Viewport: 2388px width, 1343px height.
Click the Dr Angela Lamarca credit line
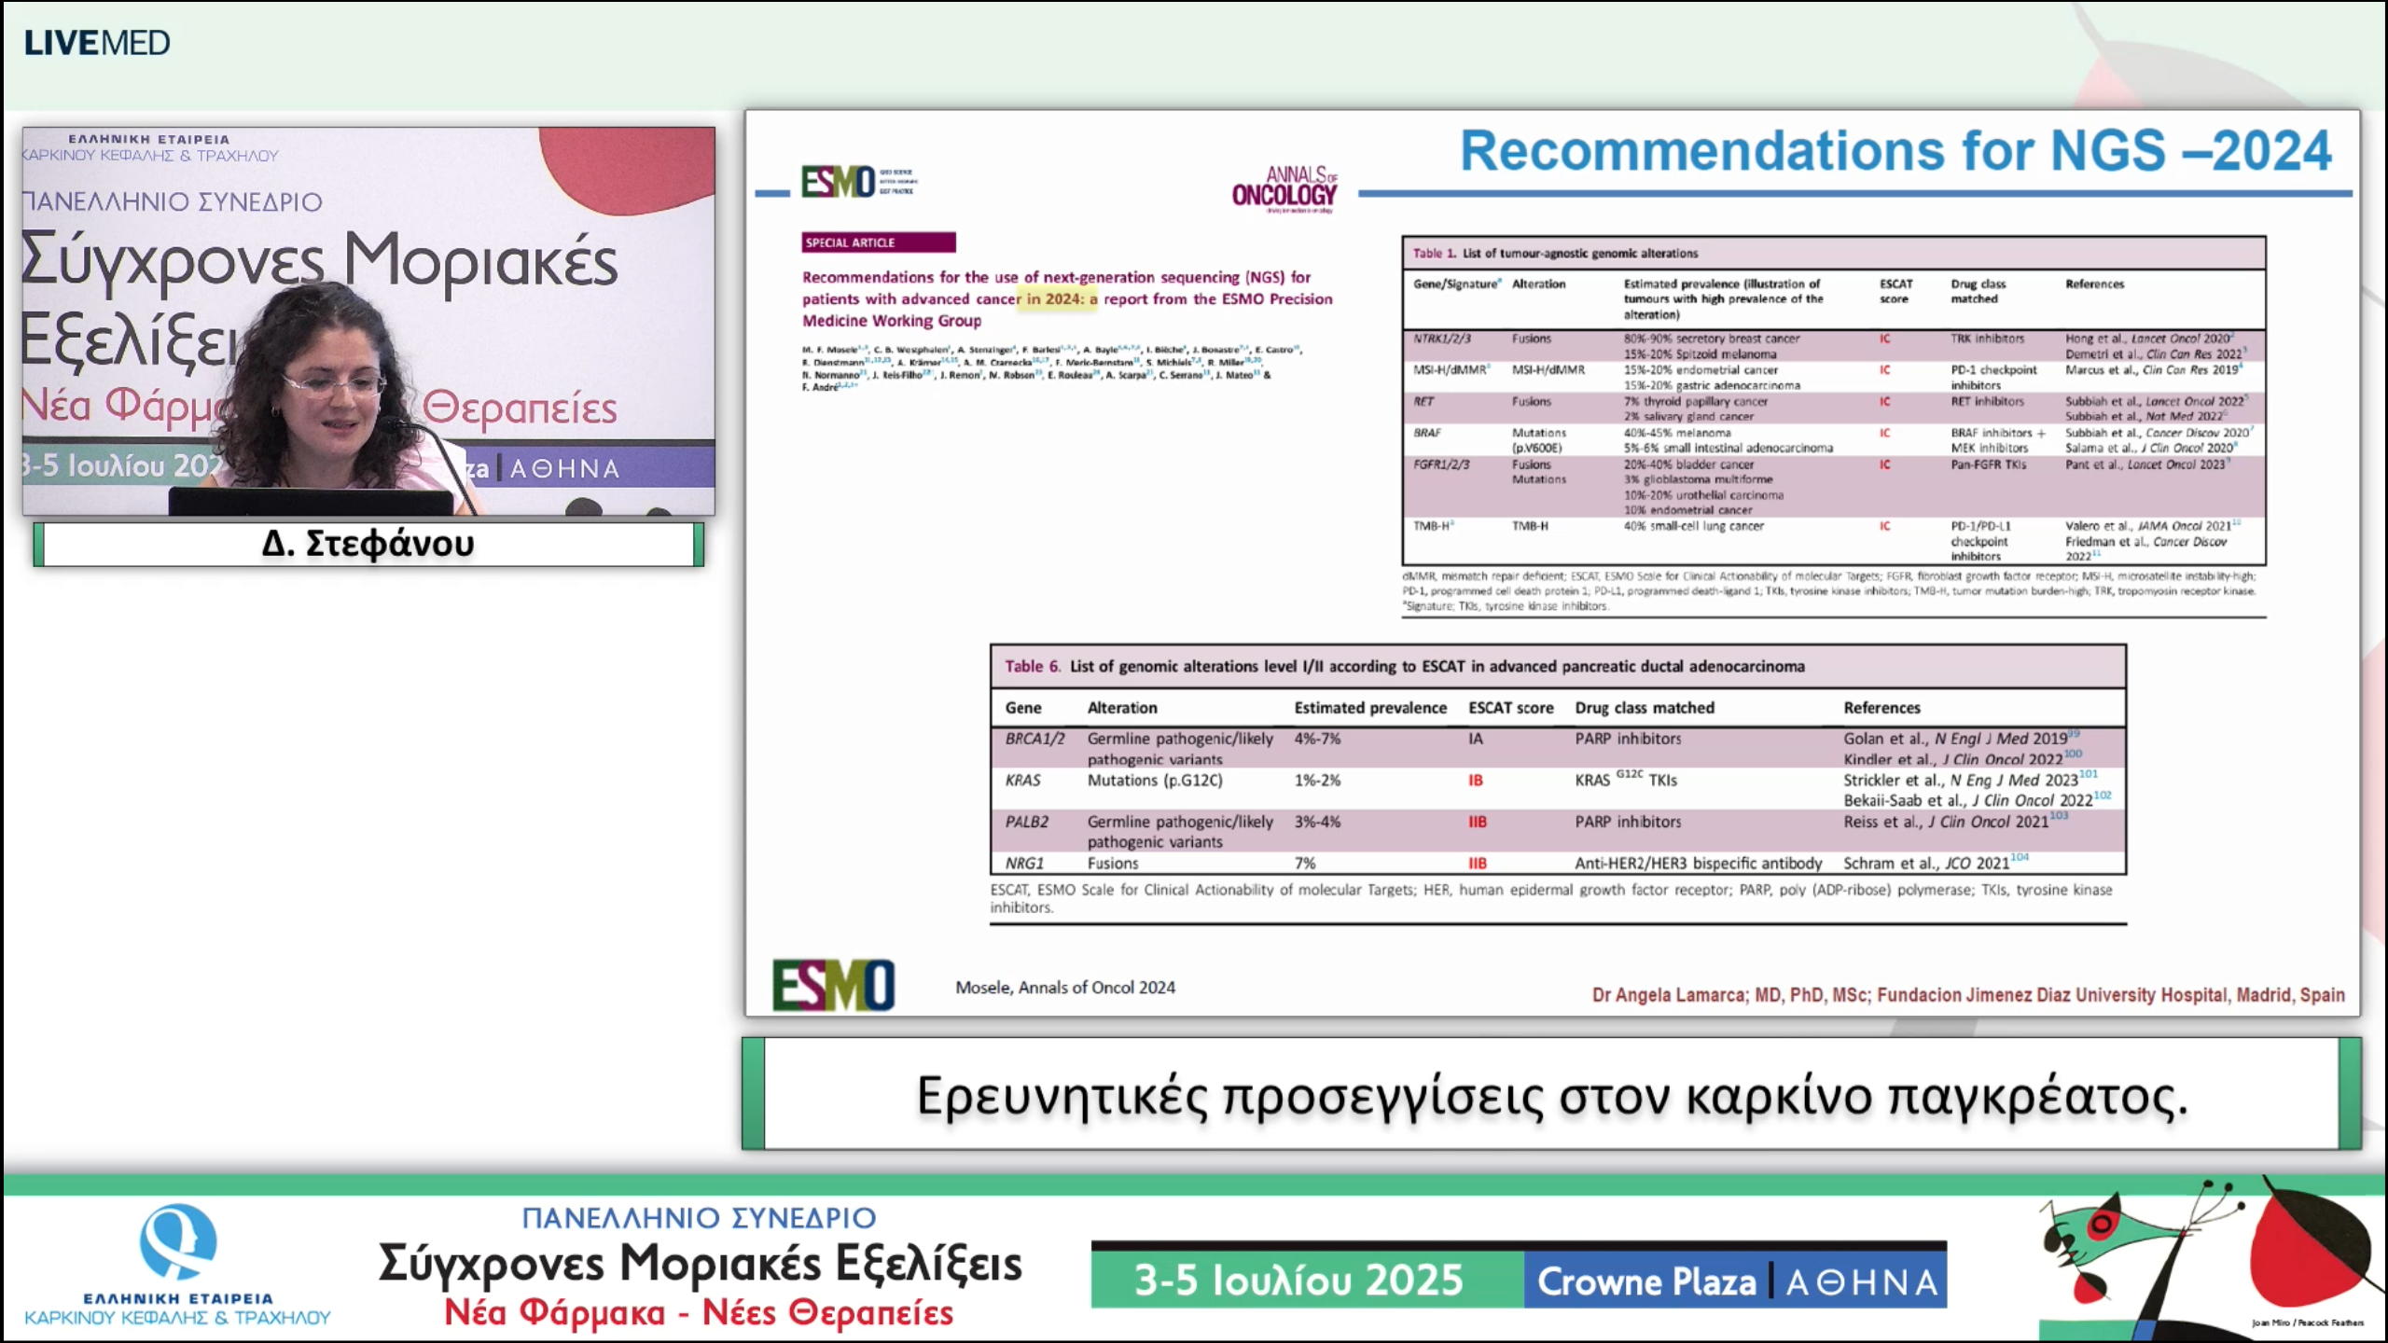pos(1967,994)
